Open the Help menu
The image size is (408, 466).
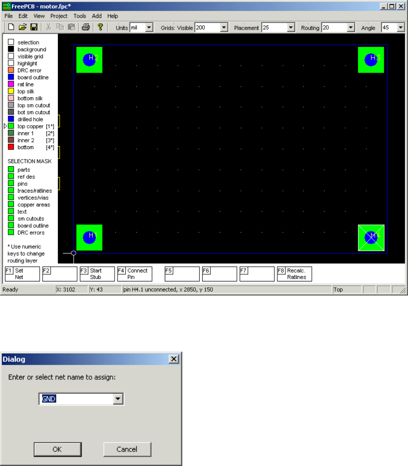tap(113, 16)
